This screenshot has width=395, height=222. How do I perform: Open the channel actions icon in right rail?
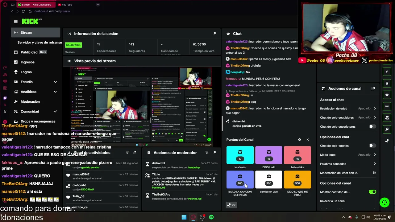pos(387,118)
